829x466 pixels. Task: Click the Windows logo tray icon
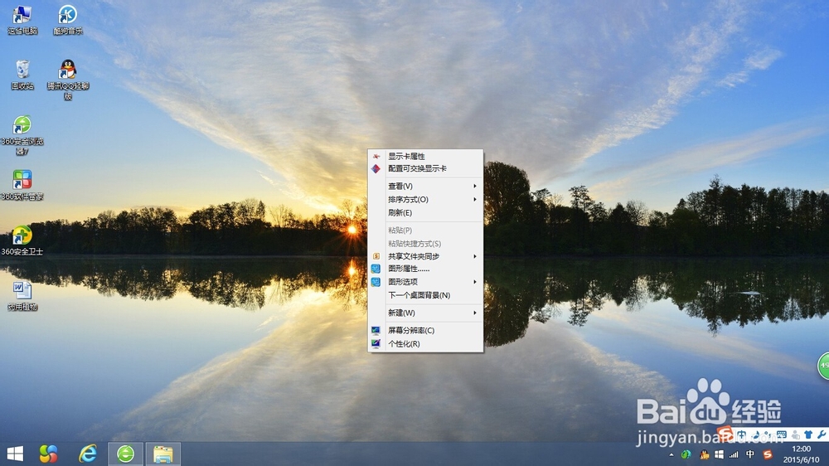(719, 454)
